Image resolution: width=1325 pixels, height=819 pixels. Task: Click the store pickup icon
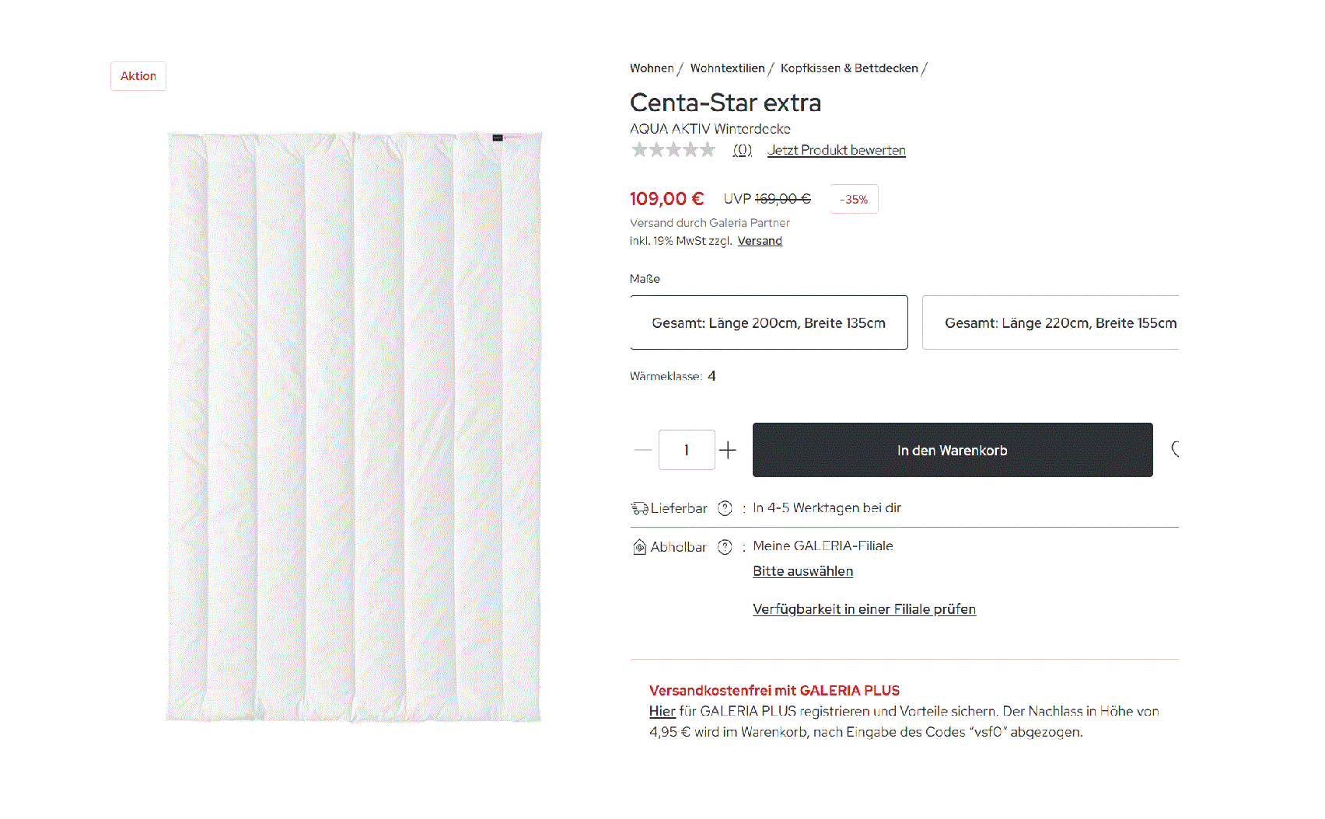[x=639, y=547]
